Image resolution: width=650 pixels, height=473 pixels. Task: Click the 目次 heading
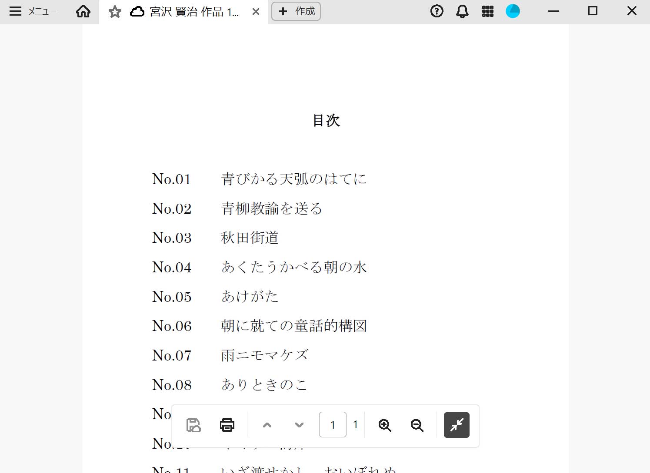click(326, 120)
